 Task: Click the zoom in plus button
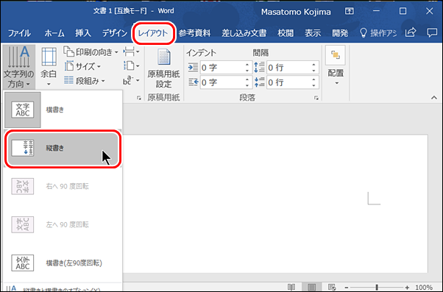click(407, 288)
